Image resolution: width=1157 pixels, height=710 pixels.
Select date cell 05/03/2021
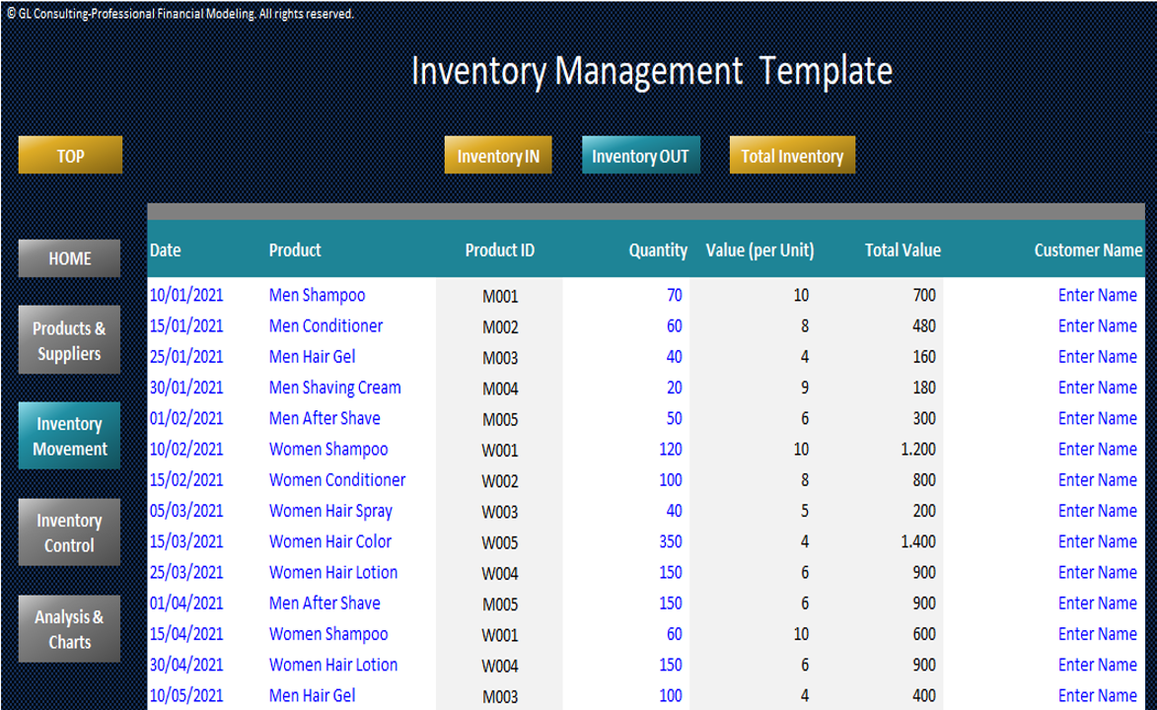pos(186,511)
